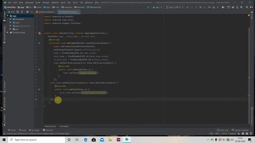Expand the java folder

pyautogui.click(x=10, y=23)
